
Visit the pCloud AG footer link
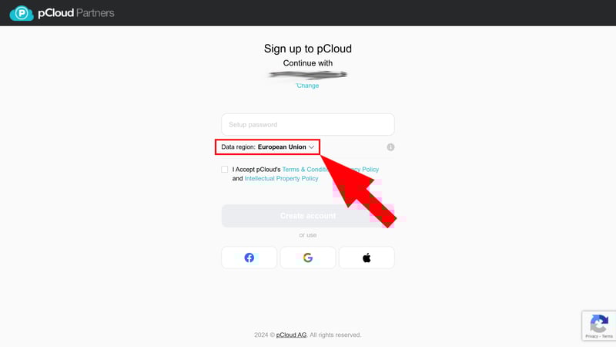pos(291,335)
